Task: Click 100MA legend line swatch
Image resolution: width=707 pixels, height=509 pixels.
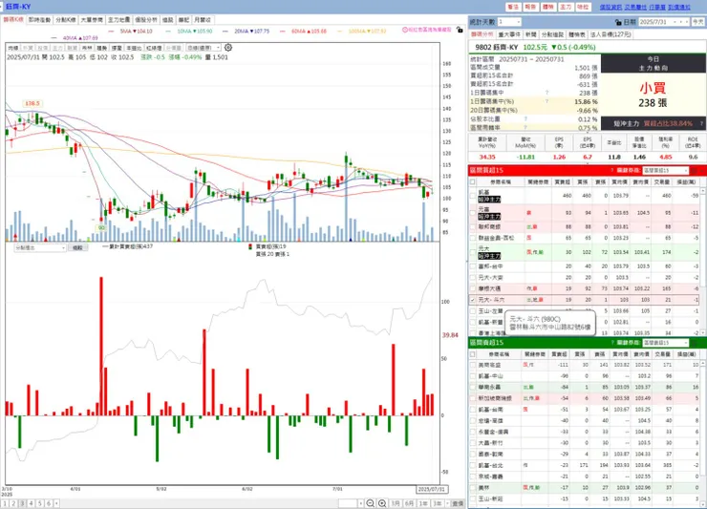Action: pos(340,32)
